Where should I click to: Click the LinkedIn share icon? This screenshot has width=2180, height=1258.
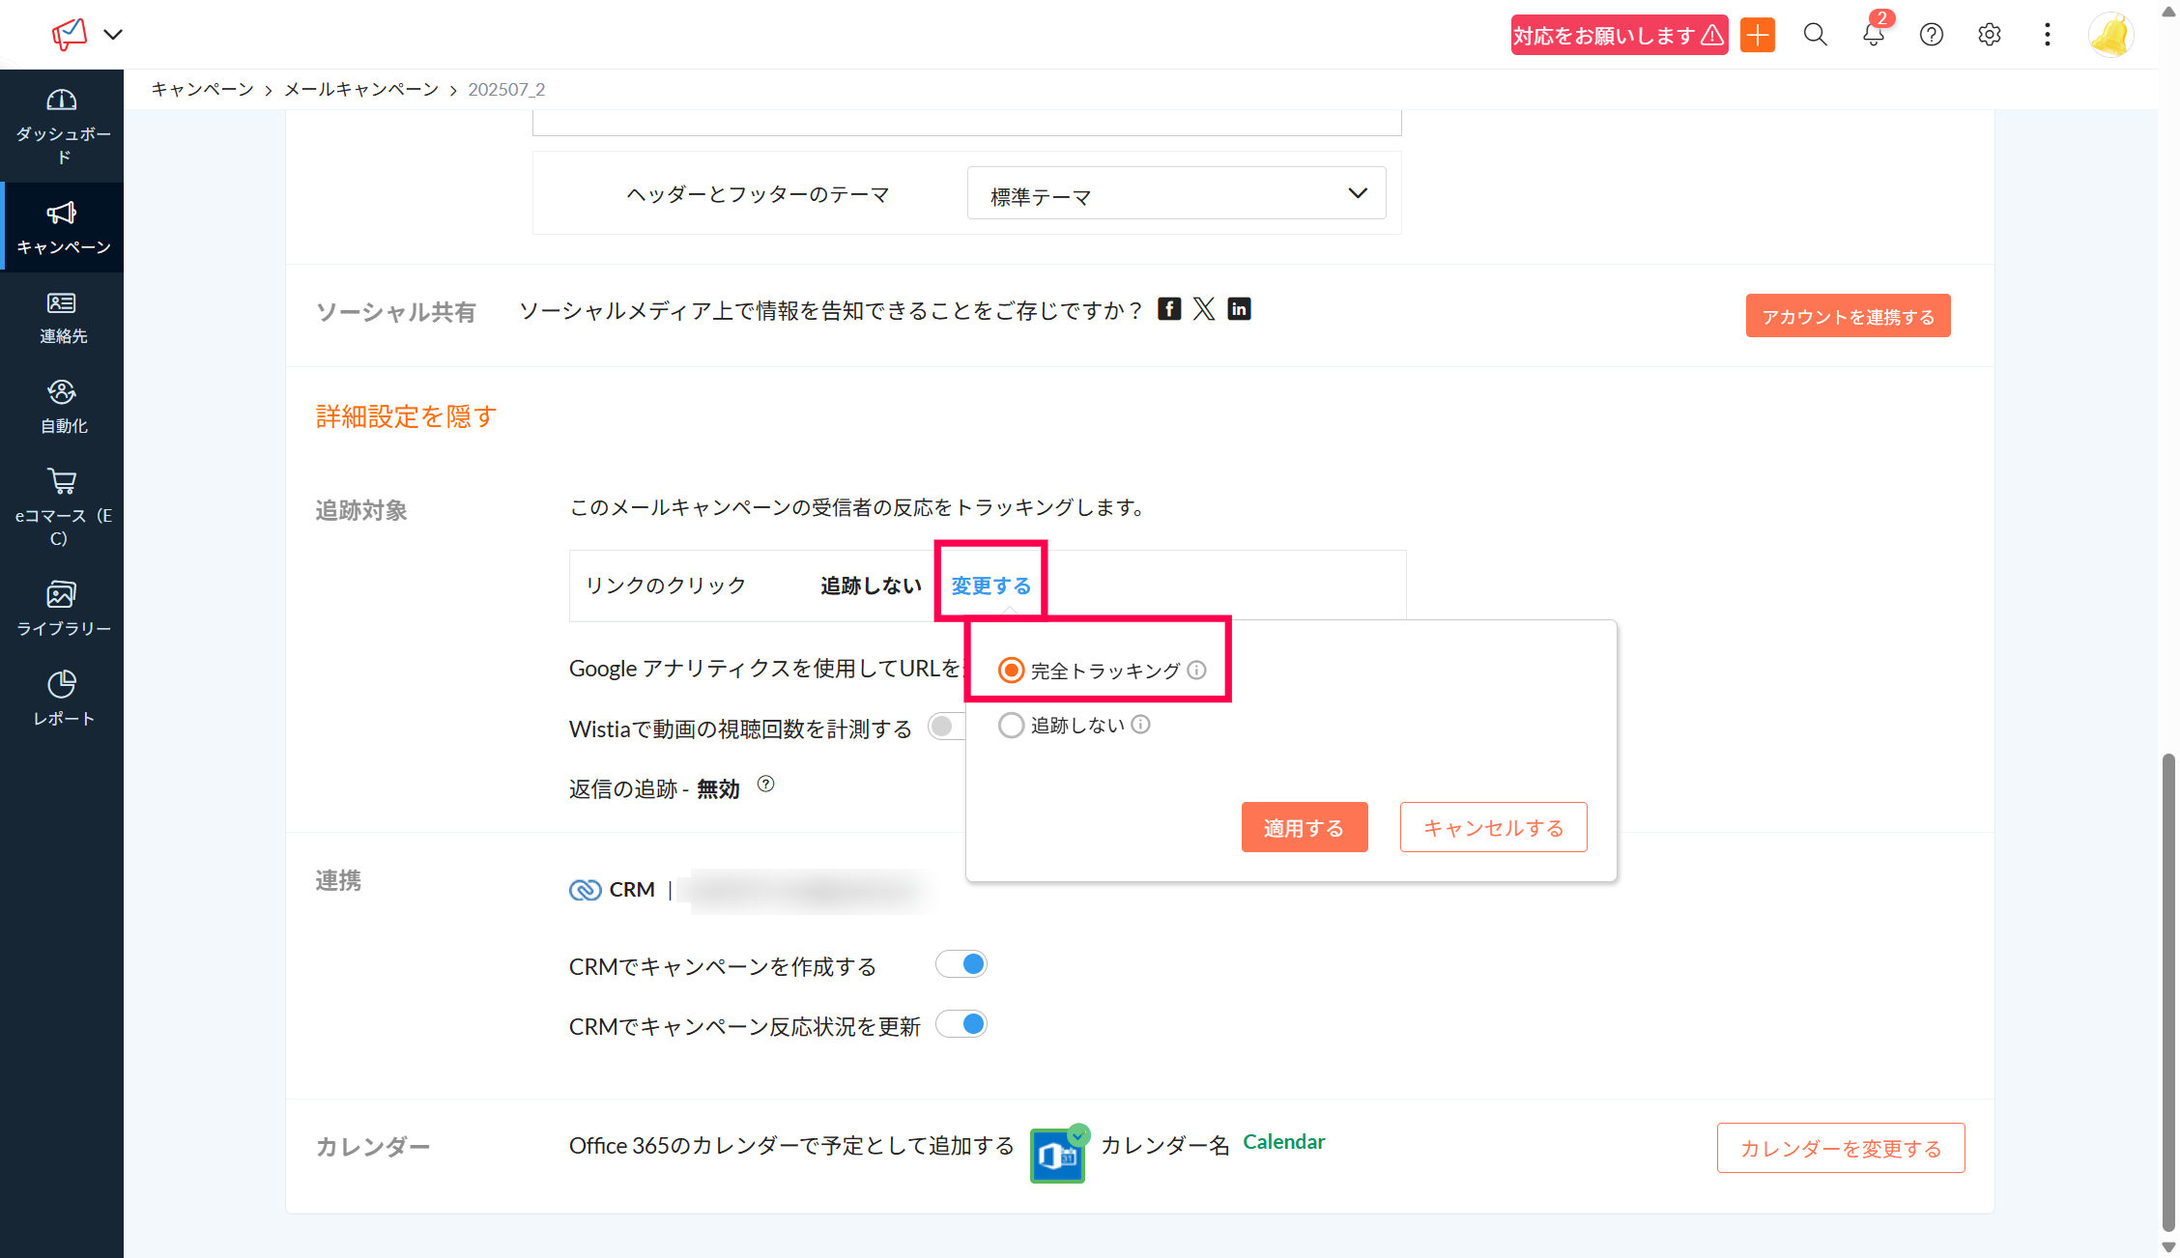point(1239,309)
